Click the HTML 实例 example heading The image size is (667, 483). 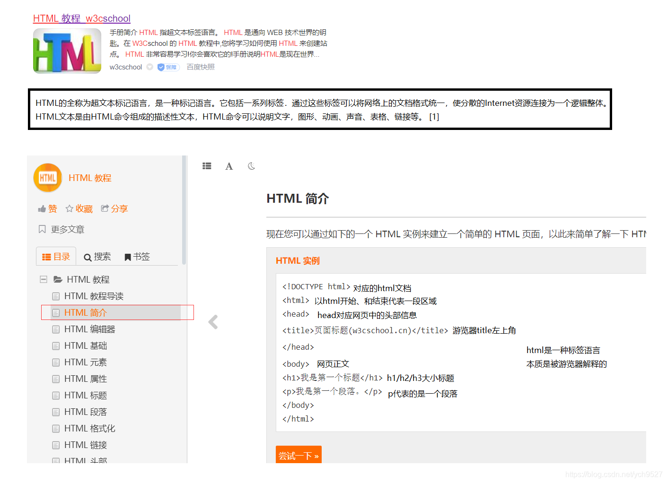[298, 260]
